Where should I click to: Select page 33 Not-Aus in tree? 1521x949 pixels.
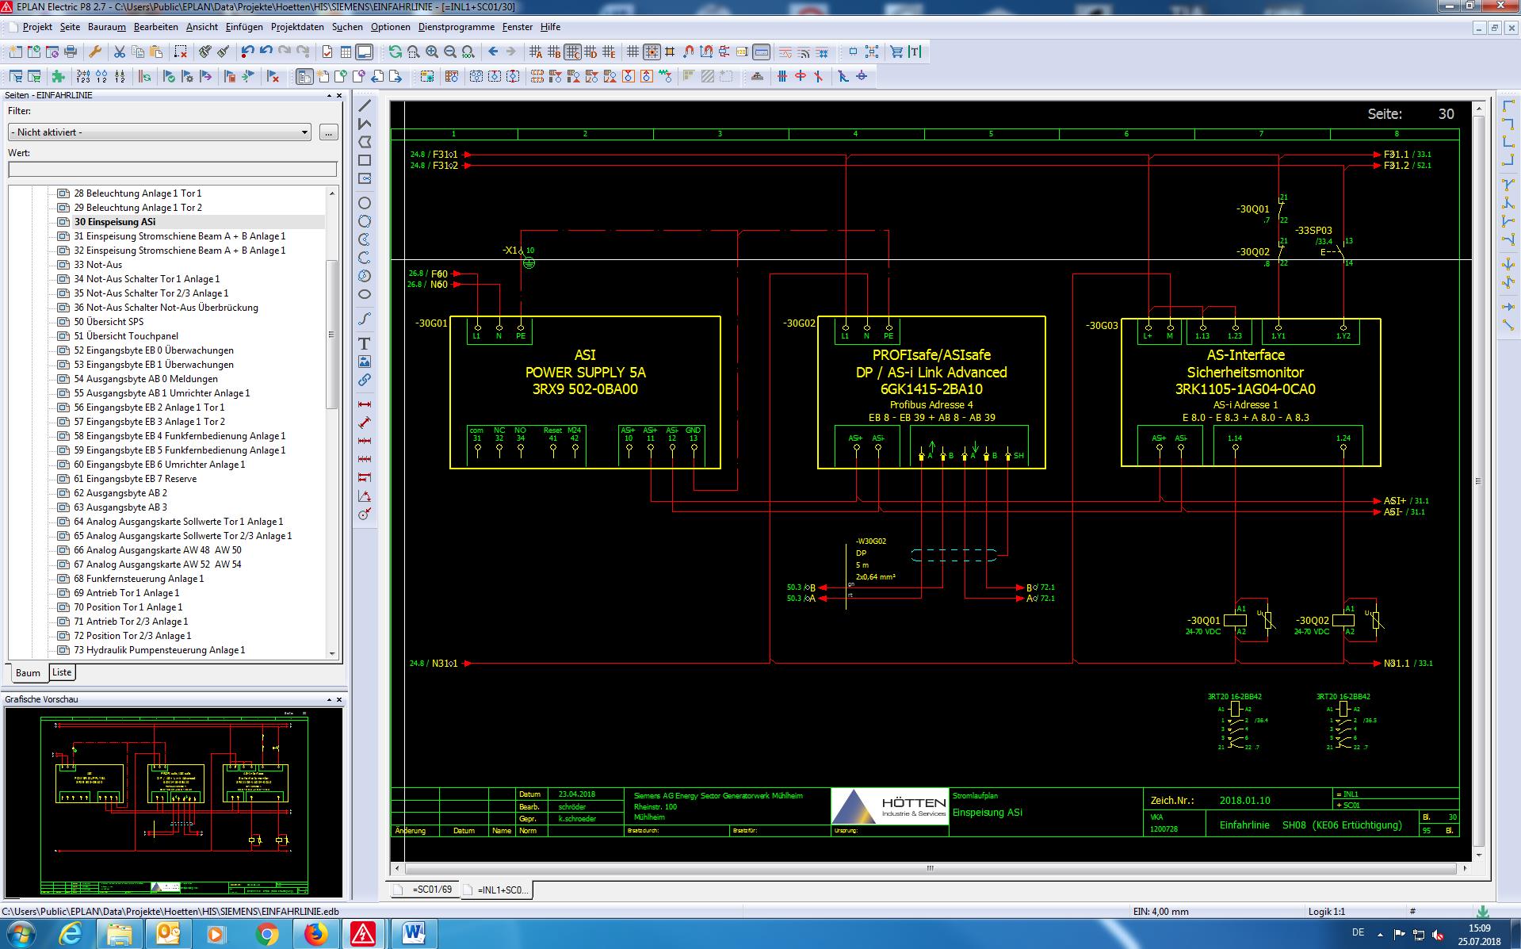point(98,265)
